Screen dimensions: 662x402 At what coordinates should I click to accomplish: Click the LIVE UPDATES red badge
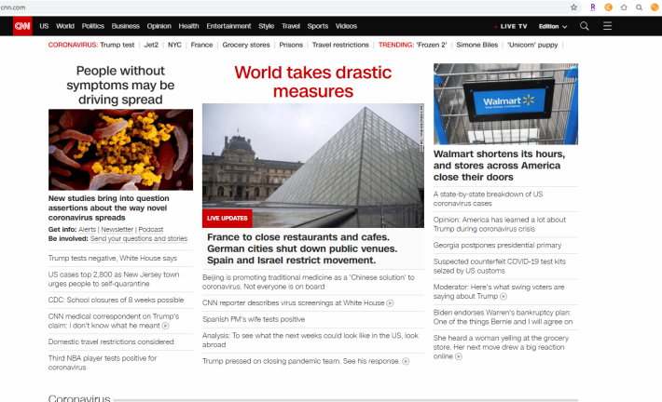(x=228, y=219)
